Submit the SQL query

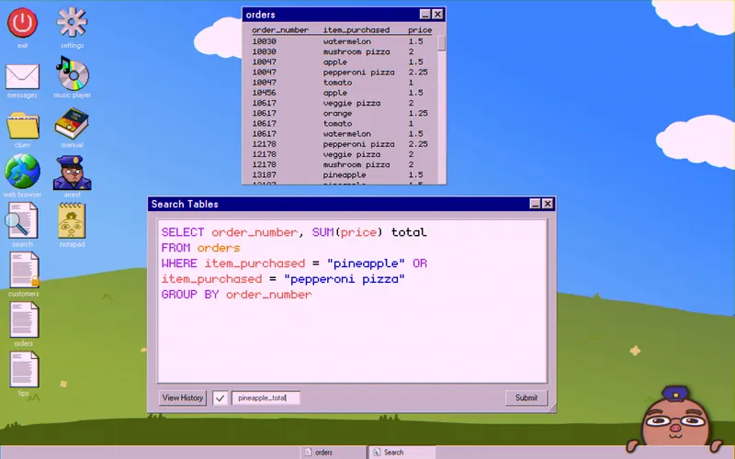click(526, 398)
